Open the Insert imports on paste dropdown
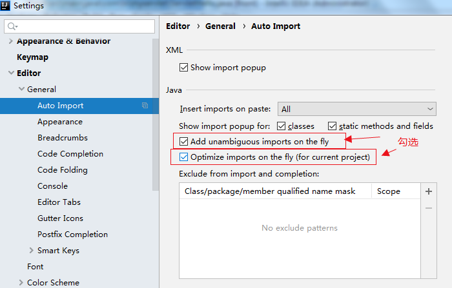Viewport: 452px width, 288px height. pos(357,109)
